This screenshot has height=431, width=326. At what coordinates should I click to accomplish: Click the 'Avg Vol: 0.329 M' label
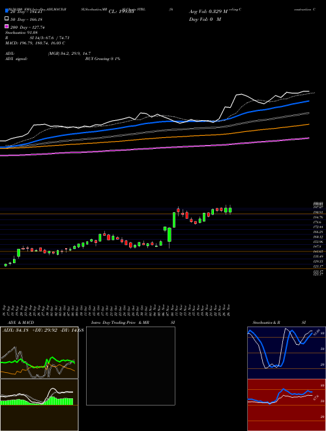[208, 12]
